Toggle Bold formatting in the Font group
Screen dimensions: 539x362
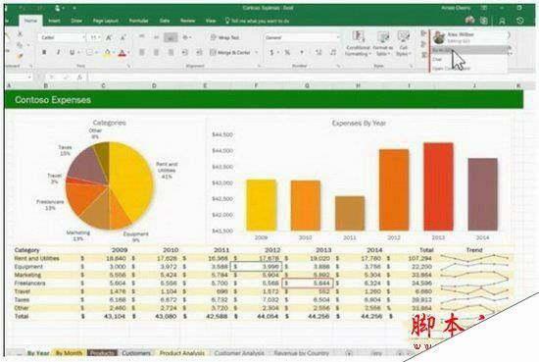[x=44, y=52]
